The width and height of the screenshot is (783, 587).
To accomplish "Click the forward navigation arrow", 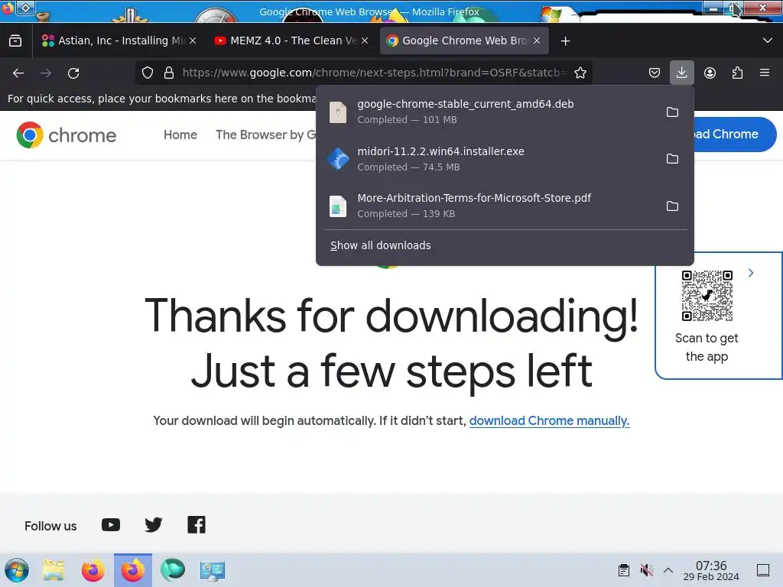I will click(x=46, y=73).
